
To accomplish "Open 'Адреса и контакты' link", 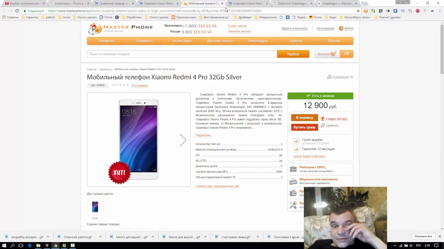I will coord(294,28).
